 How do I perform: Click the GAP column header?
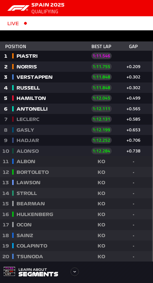[133, 47]
